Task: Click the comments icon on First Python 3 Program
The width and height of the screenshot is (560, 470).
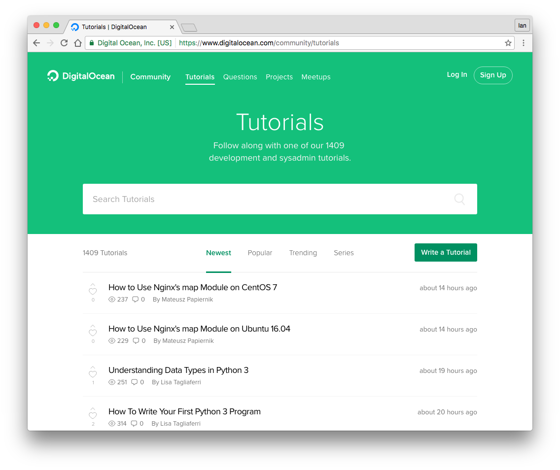Action: pos(134,424)
